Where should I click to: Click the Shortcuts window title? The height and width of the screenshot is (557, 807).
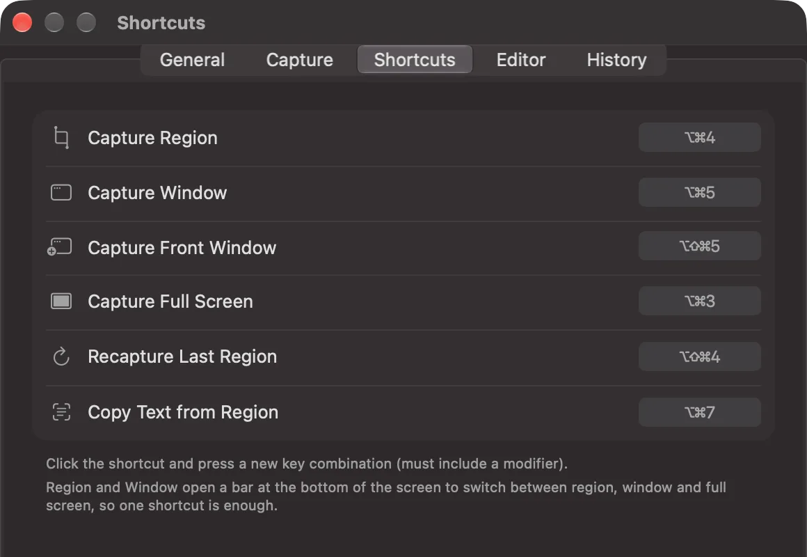point(161,23)
